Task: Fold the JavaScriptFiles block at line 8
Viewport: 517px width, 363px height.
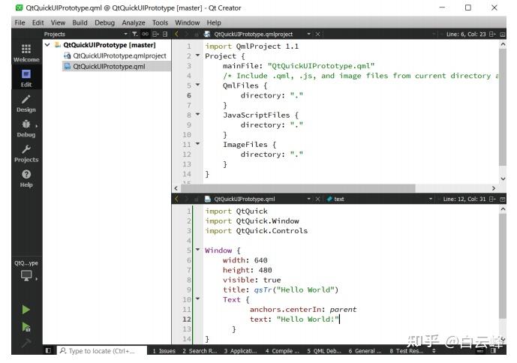Action: tap(198, 115)
